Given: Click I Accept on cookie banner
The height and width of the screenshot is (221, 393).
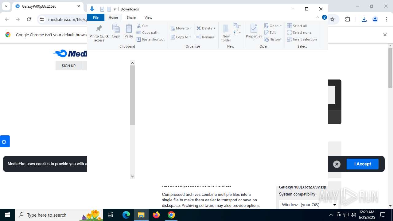Looking at the screenshot, I should coord(363,164).
